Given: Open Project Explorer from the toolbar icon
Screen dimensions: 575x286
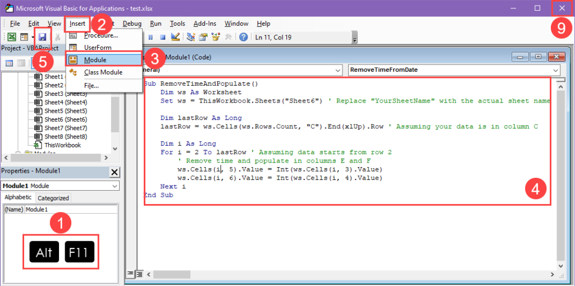Looking at the screenshot, I should [191, 37].
